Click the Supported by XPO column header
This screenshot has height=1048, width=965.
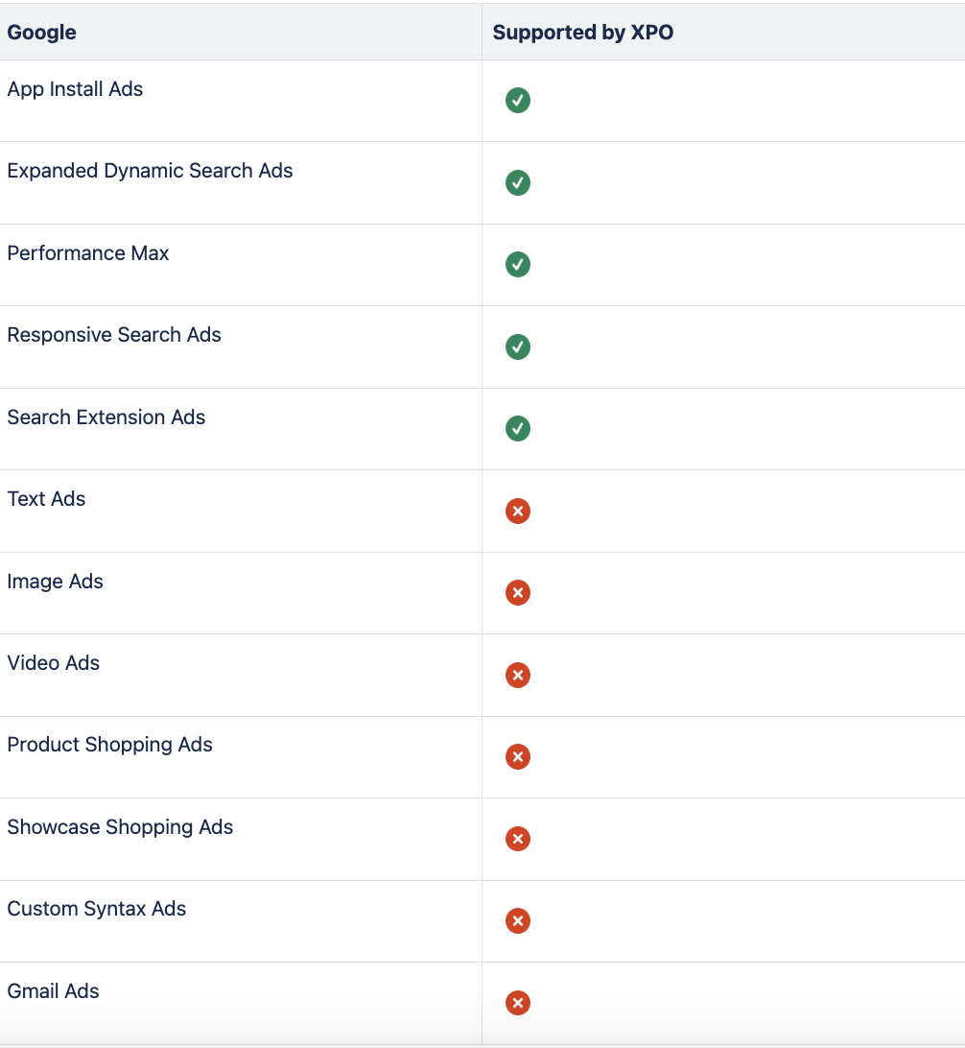click(583, 32)
